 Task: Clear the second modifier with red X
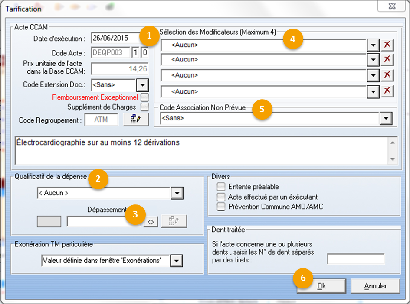click(x=387, y=59)
